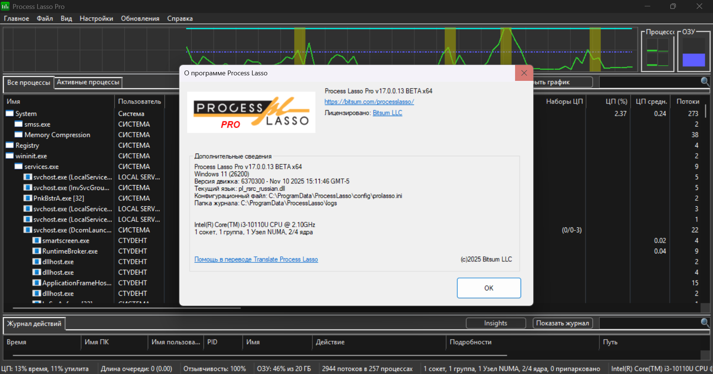Click the Memory Compression process icon
The image size is (713, 374).
click(19, 134)
